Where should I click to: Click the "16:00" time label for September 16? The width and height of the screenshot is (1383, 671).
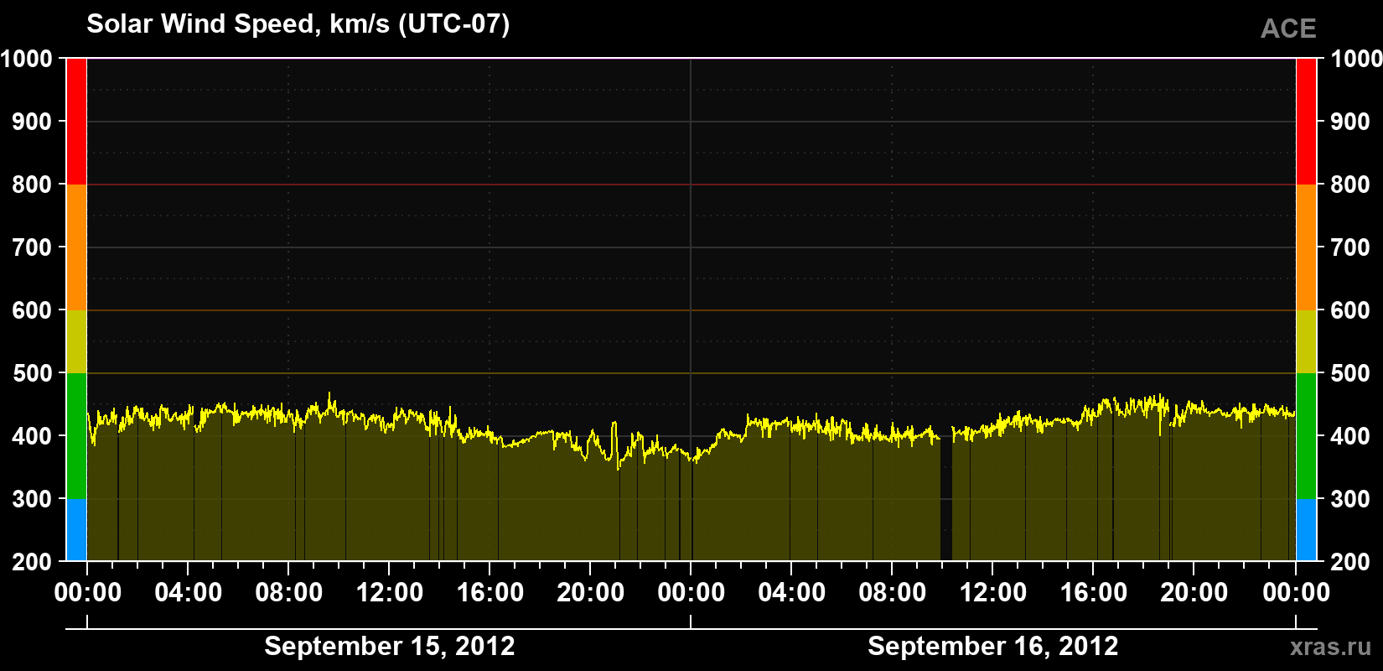pos(1094,593)
